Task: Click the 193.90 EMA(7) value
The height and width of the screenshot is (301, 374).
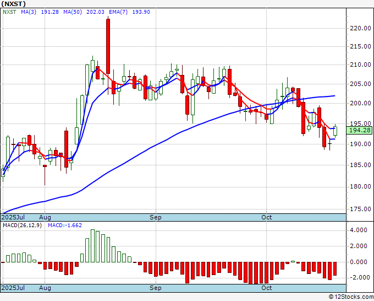Action: tap(141, 12)
